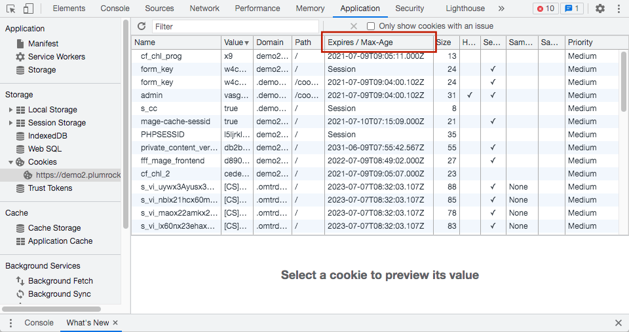The image size is (629, 332).
Task: Click the sidebar horizontal scrollbar
Action: (51, 309)
